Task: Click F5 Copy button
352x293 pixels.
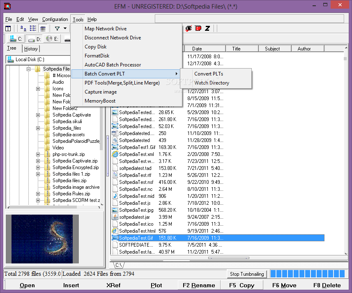Action: pos(242,285)
